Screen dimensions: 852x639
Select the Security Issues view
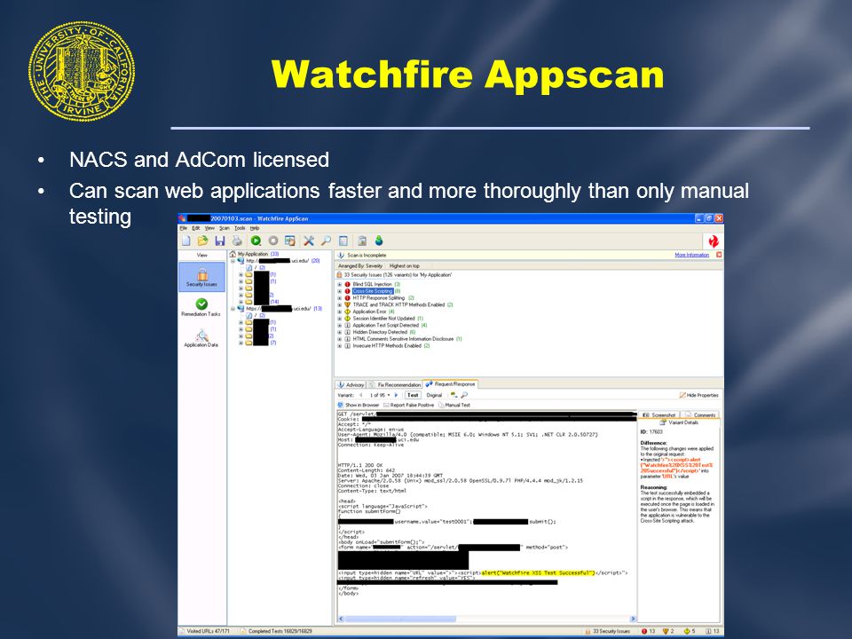point(202,277)
